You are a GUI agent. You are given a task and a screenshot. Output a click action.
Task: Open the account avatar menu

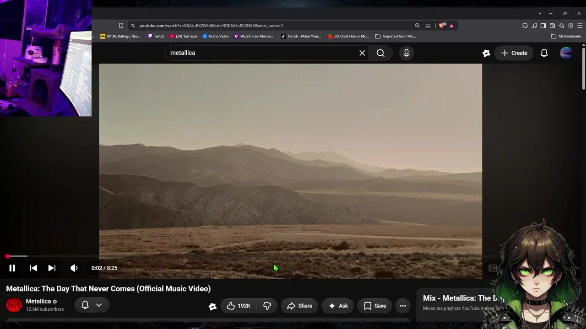click(566, 53)
